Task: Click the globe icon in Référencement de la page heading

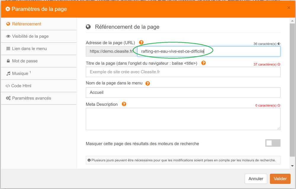Action: coord(88,27)
